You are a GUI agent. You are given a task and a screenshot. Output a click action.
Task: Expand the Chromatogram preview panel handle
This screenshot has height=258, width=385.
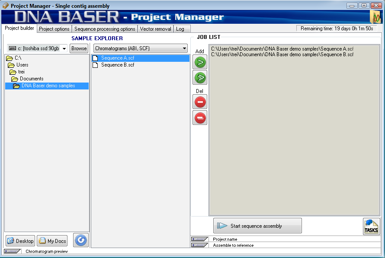coord(12,251)
